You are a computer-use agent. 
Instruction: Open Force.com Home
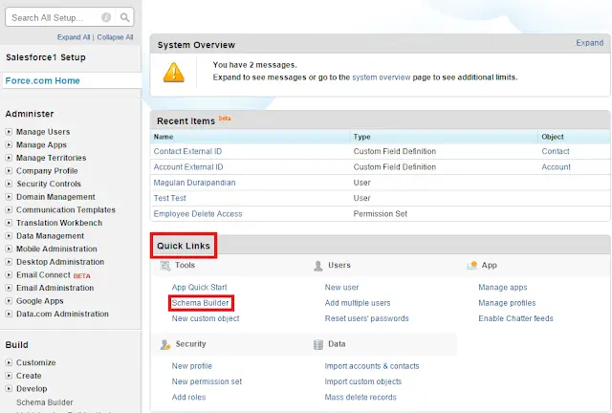click(x=42, y=80)
